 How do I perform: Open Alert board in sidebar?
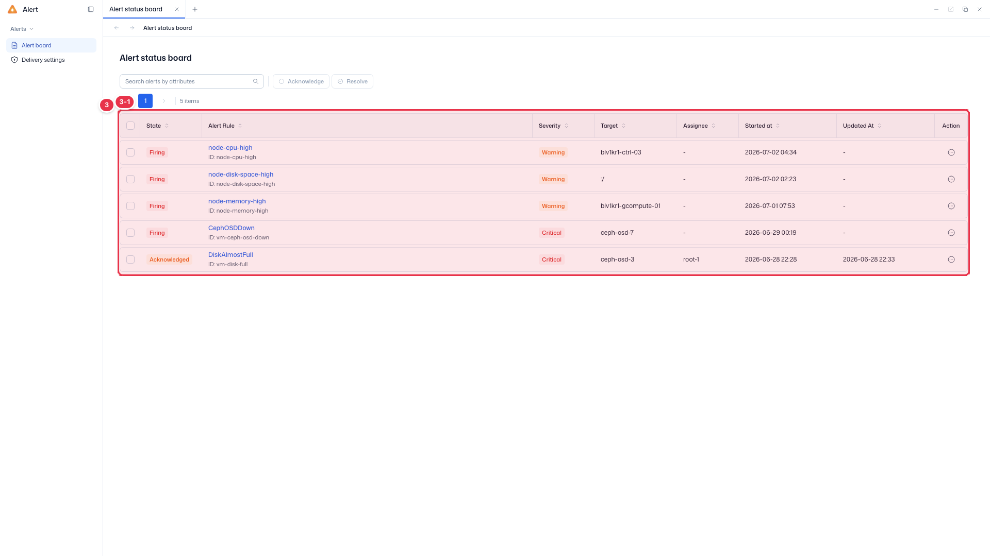tap(51, 45)
